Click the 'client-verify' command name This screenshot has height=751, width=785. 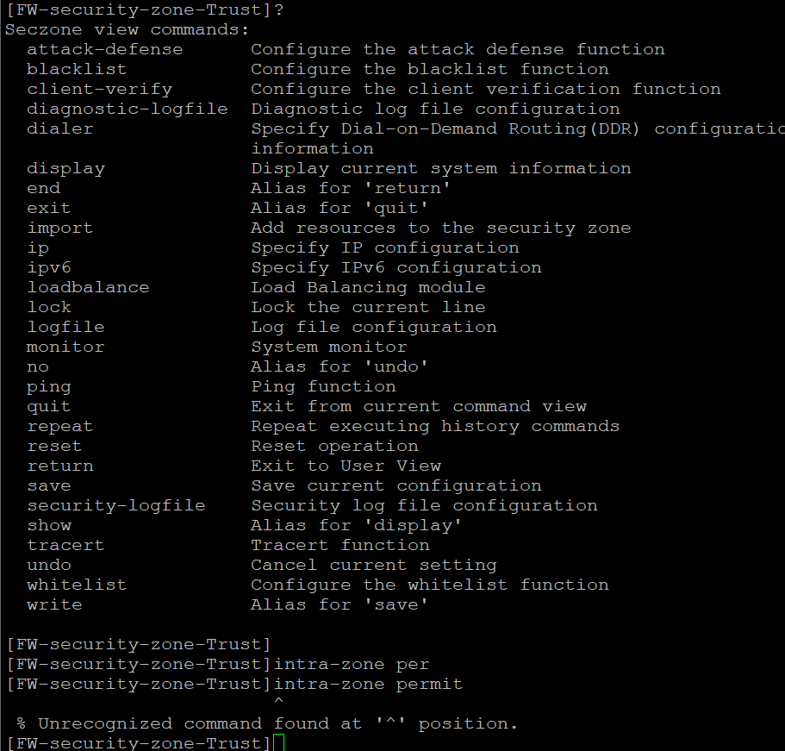click(99, 89)
